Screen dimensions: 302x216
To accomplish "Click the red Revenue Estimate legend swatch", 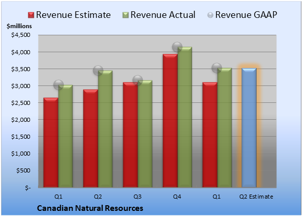I will (31, 15).
